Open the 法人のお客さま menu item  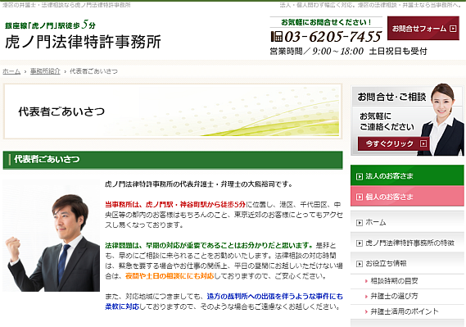pos(407,175)
